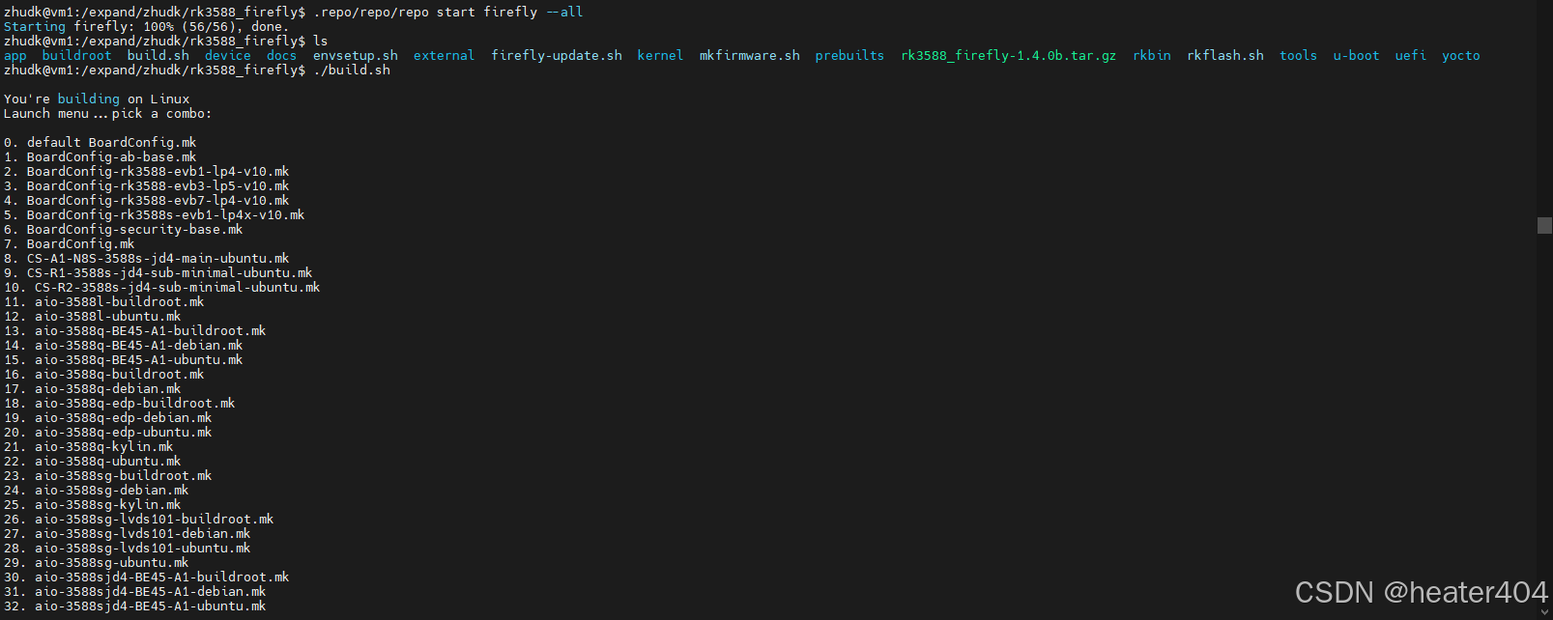Screen dimensions: 1553x620
Task: Click the scrollbar thumb on right edge
Action: click(1544, 225)
